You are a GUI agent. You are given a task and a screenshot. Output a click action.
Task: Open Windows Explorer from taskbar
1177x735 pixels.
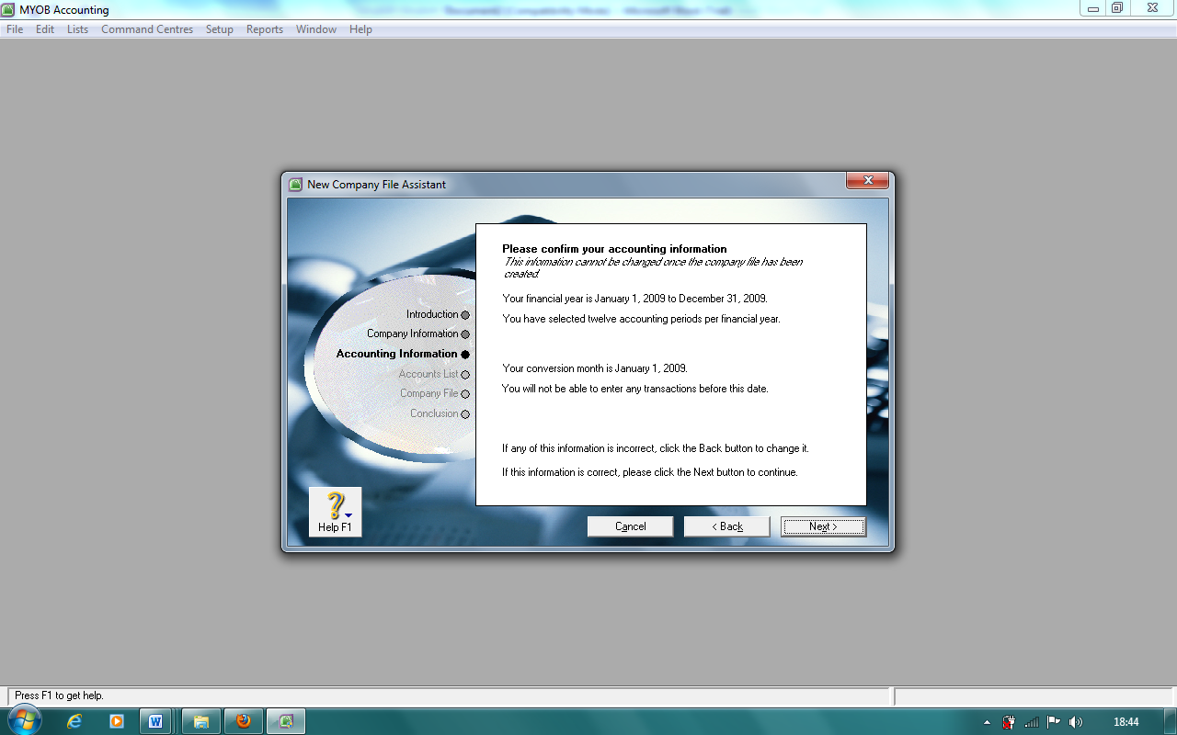[x=201, y=721]
